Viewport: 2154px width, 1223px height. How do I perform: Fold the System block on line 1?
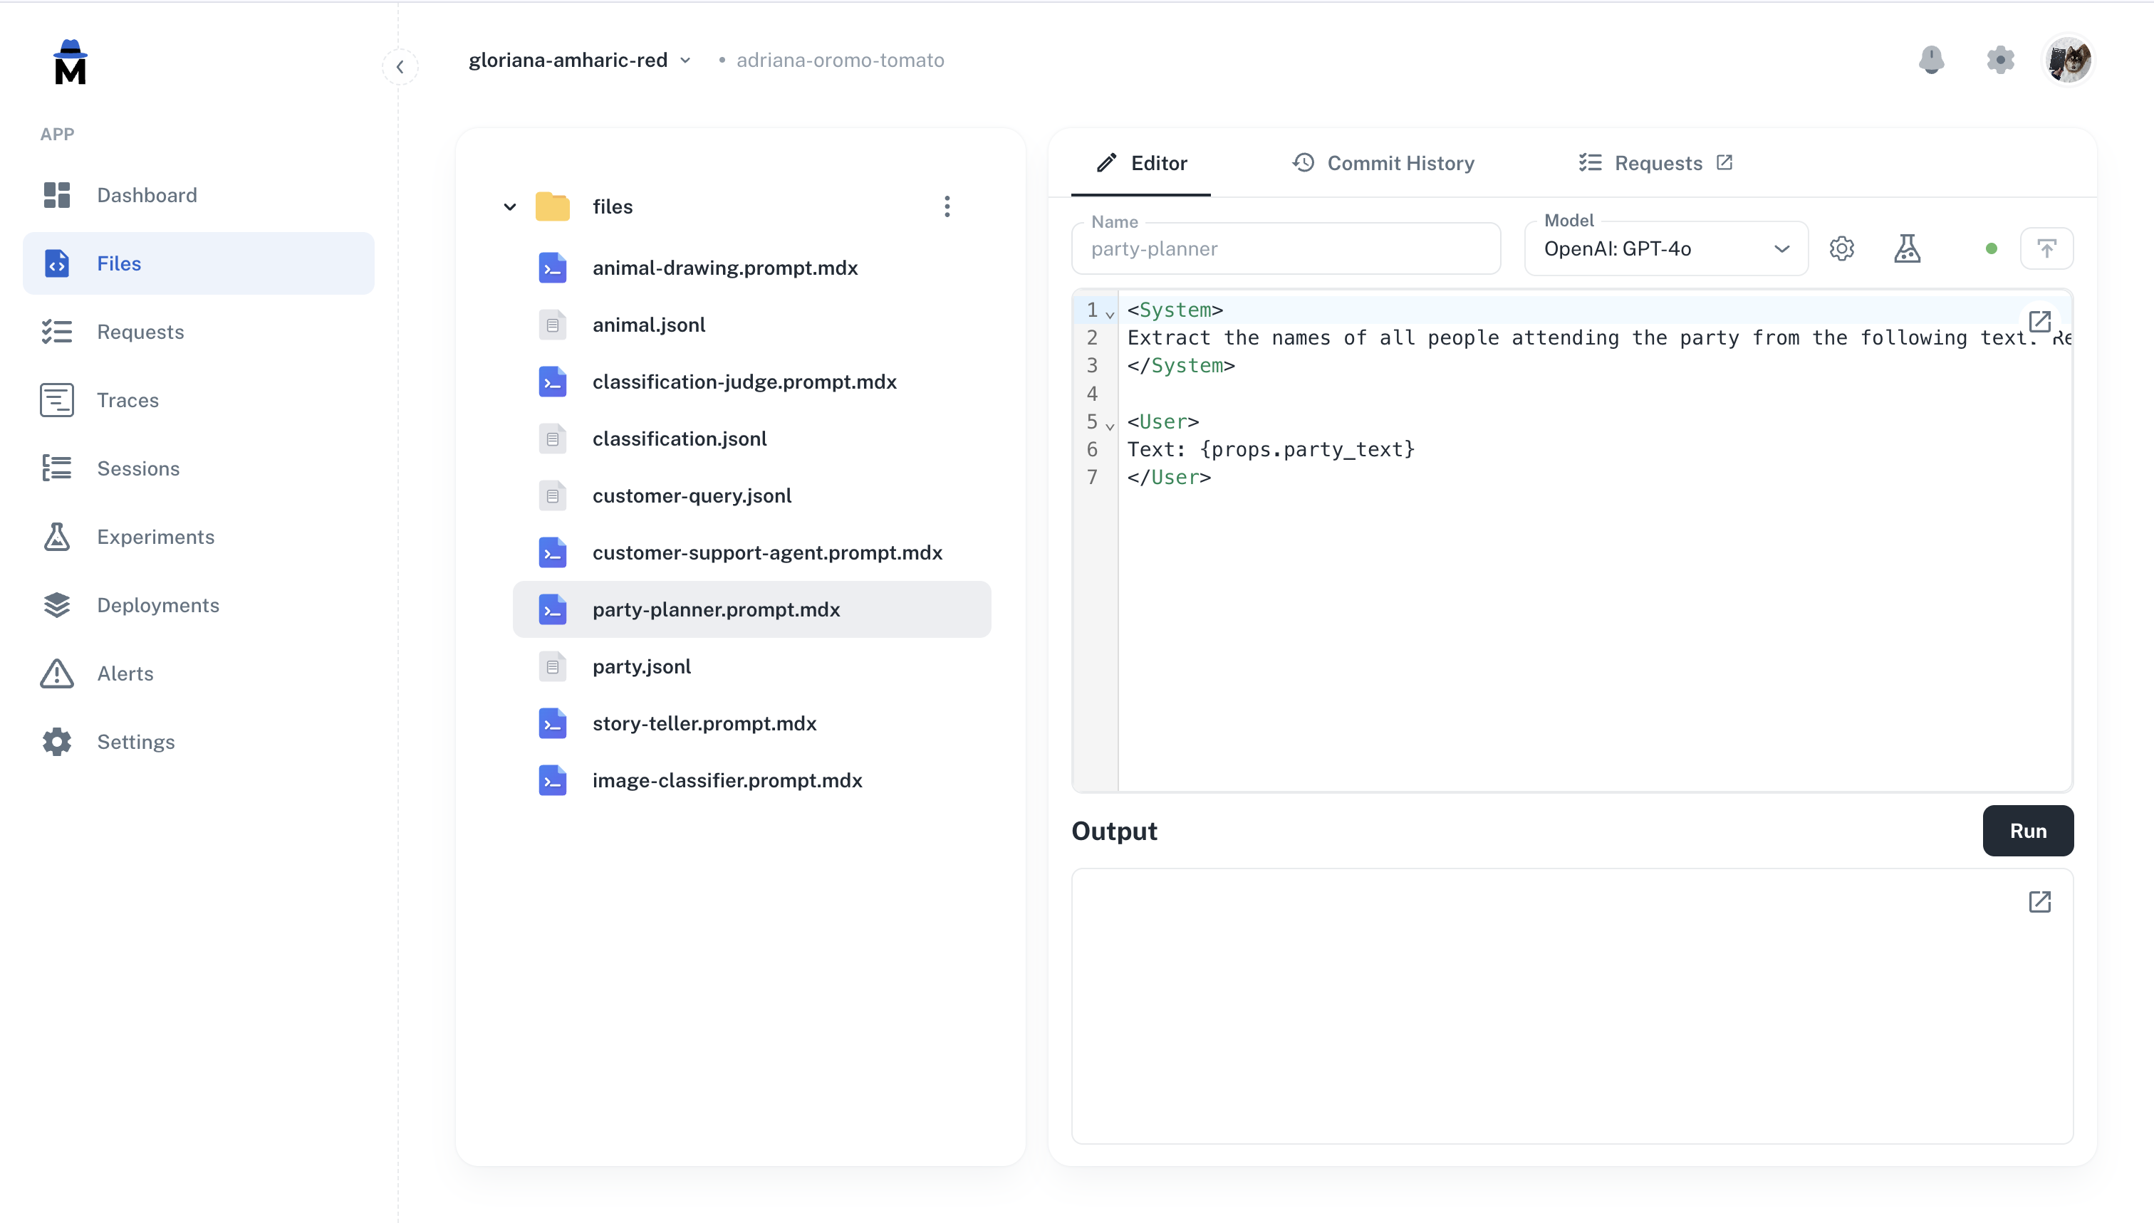tap(1109, 314)
